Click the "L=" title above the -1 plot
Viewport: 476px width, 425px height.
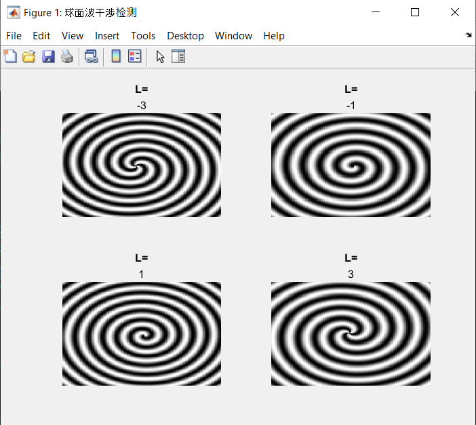pos(351,89)
